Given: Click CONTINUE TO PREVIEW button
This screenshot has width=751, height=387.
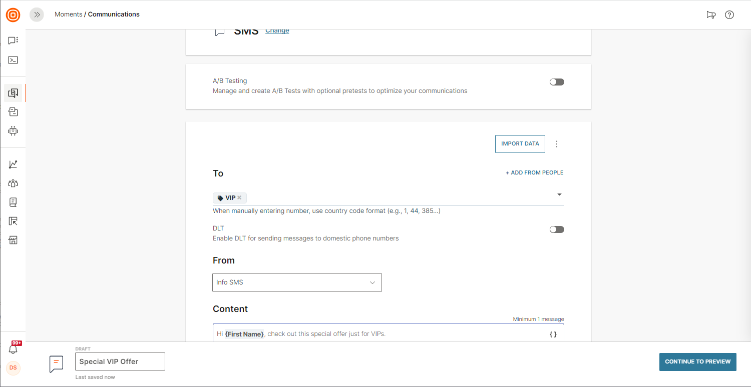Looking at the screenshot, I should [697, 361].
